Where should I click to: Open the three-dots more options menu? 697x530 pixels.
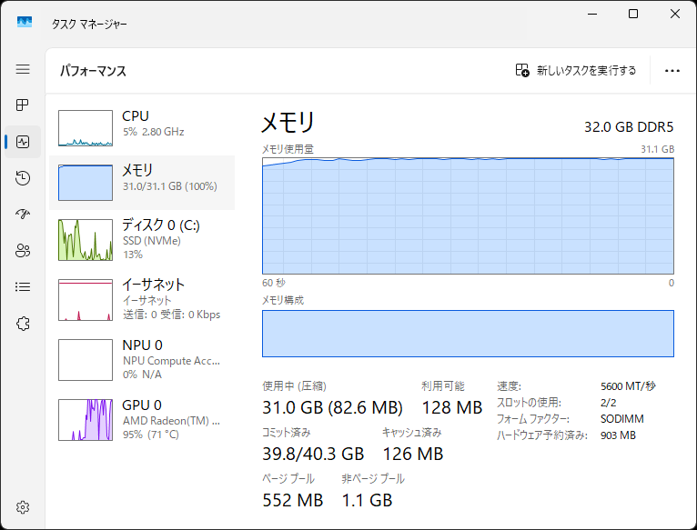(672, 71)
